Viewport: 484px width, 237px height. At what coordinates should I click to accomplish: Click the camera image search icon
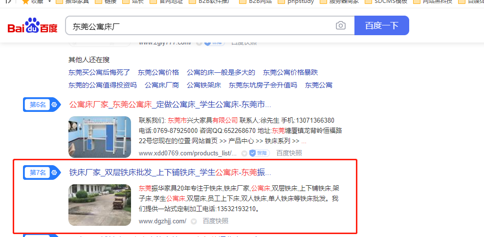coord(340,26)
